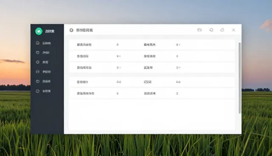Image resolution: width=272 pixels, height=156 pixels.
Task: Click the refresh-style circular arrows header icon
Action: pyautogui.click(x=211, y=30)
